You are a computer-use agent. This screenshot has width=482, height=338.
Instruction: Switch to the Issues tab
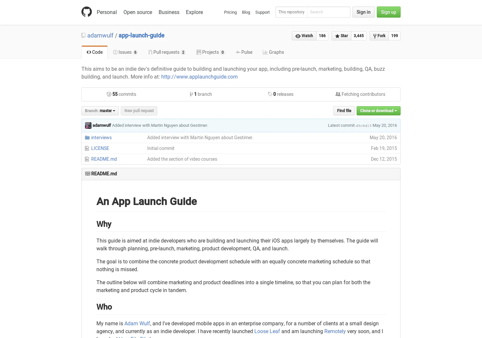click(125, 52)
